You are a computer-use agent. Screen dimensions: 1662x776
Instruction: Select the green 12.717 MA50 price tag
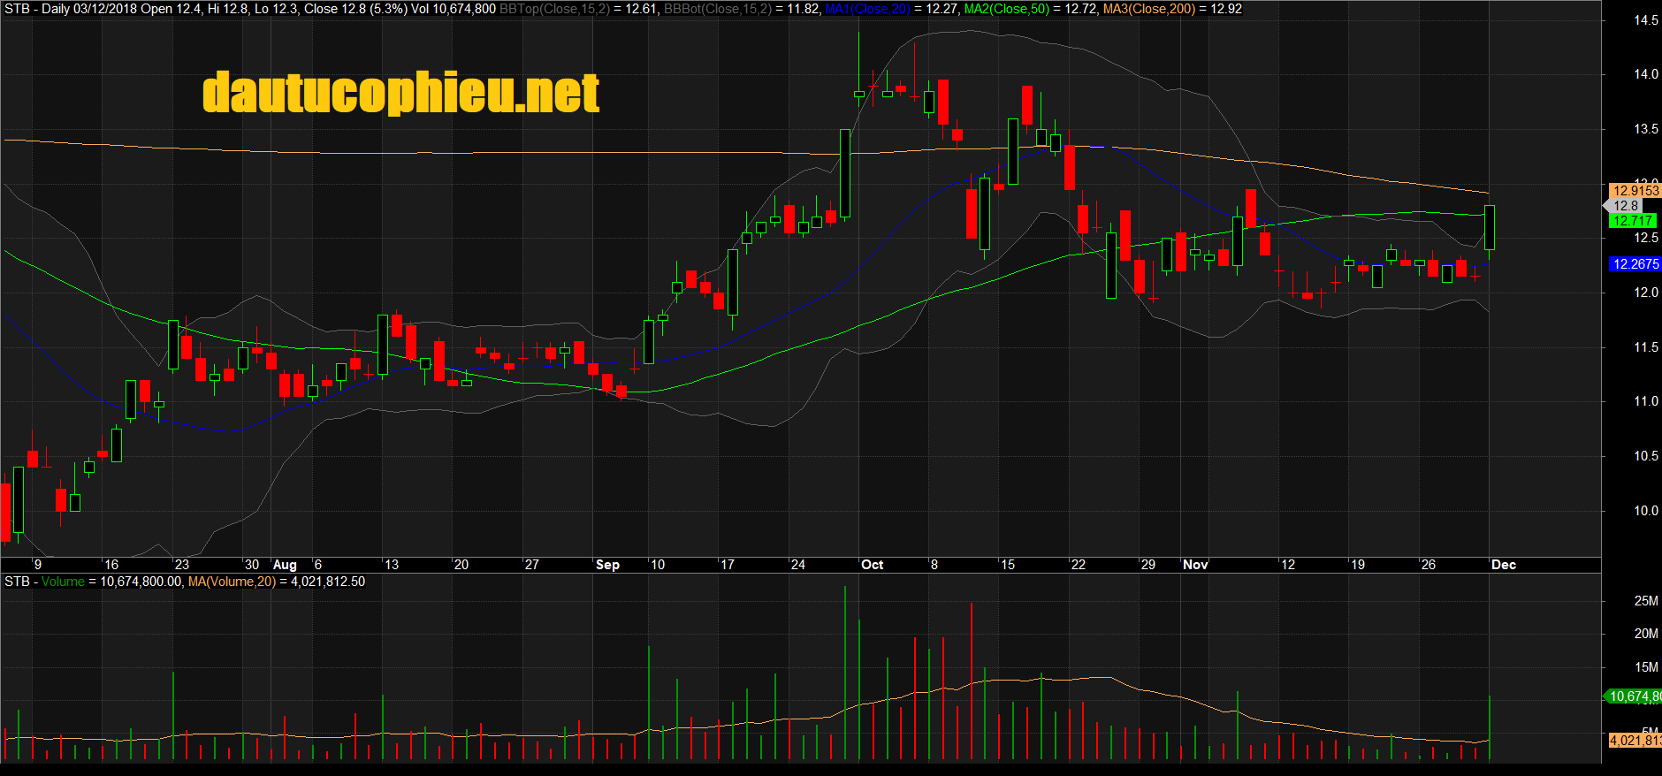[1632, 221]
